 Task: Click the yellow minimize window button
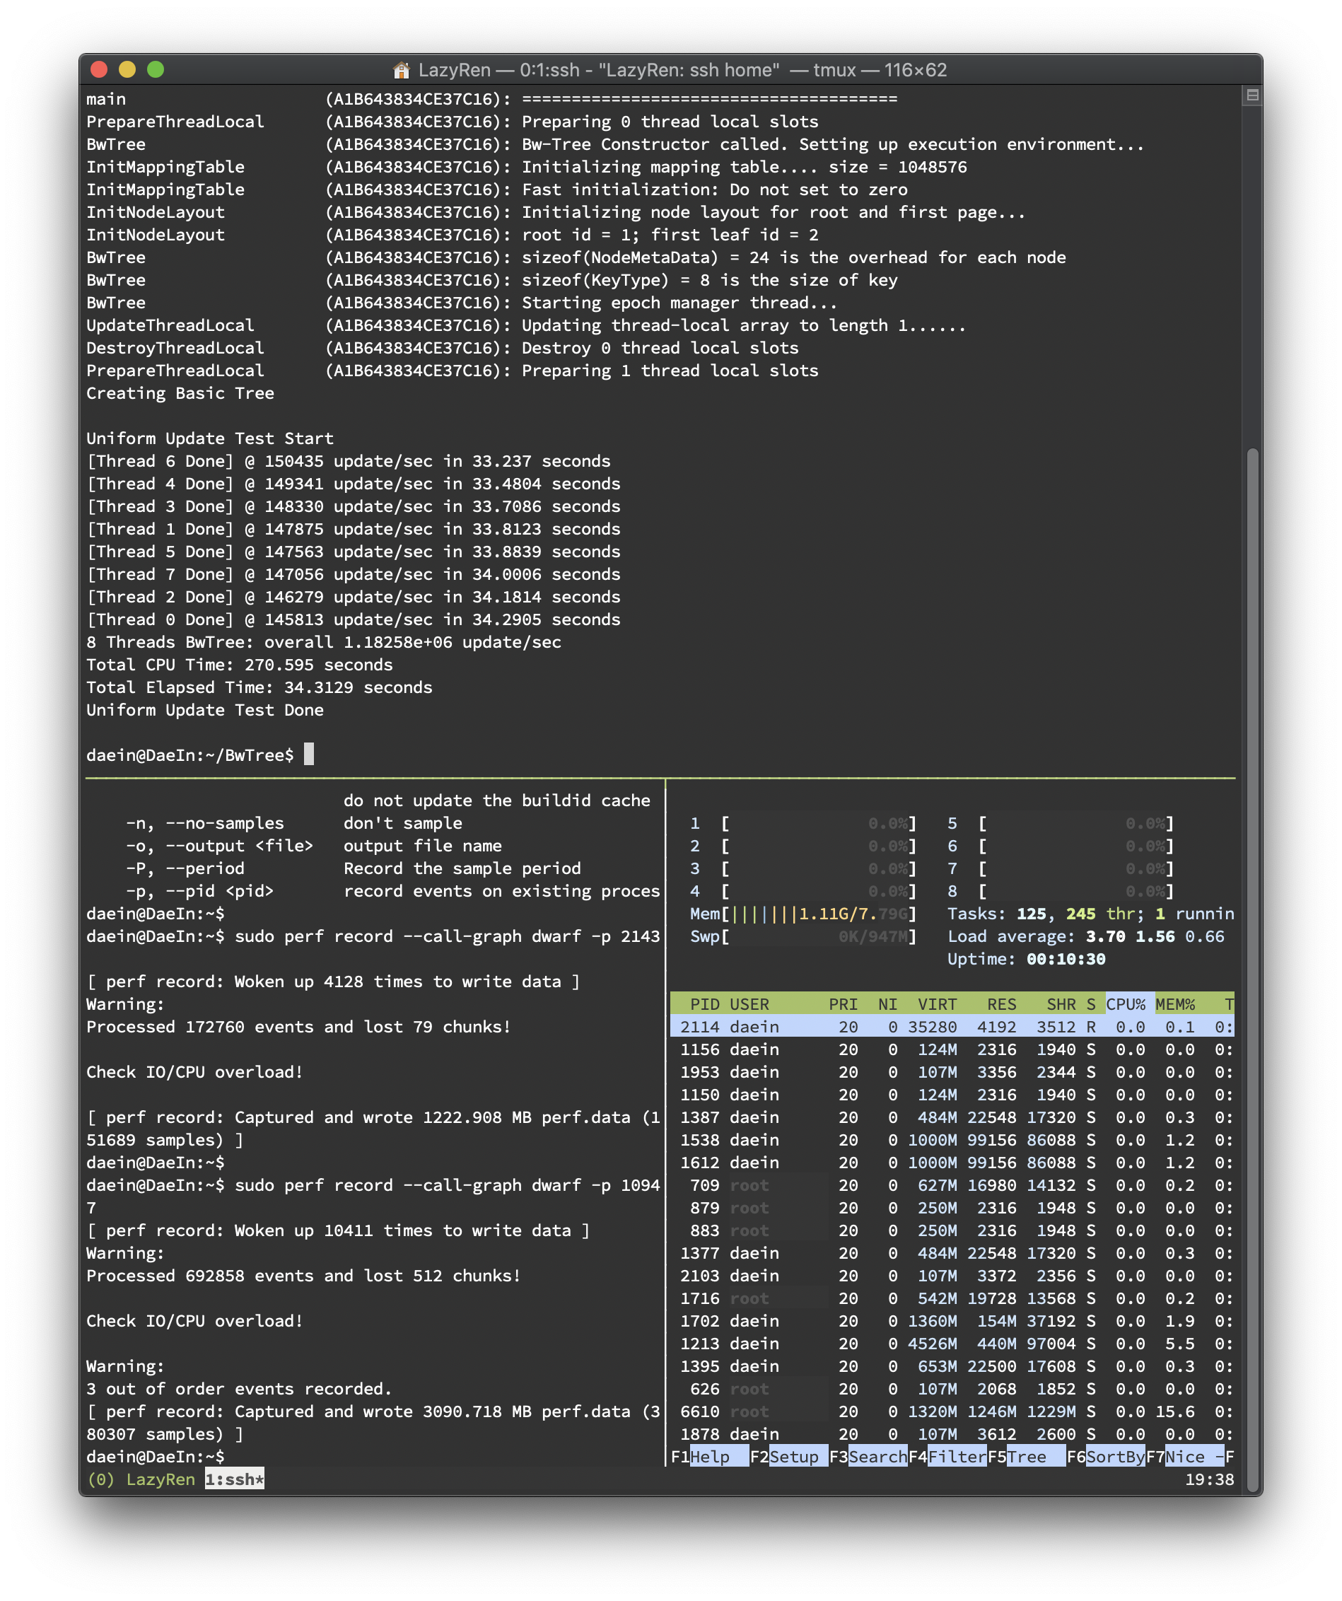[x=127, y=70]
